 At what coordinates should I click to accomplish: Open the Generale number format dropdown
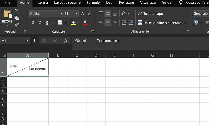(201, 14)
